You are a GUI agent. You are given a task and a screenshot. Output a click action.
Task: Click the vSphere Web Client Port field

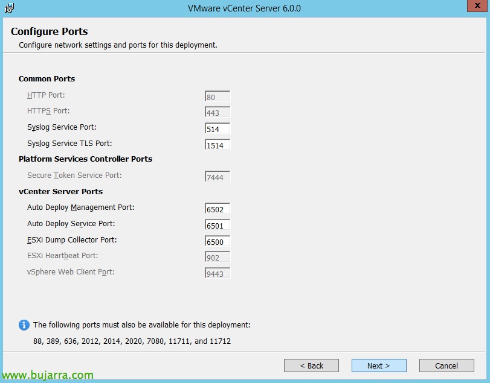pos(218,273)
